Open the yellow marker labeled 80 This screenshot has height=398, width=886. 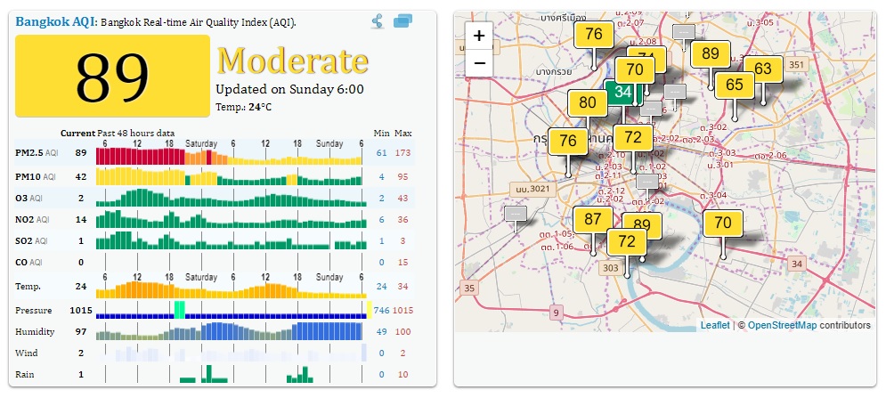pos(588,103)
